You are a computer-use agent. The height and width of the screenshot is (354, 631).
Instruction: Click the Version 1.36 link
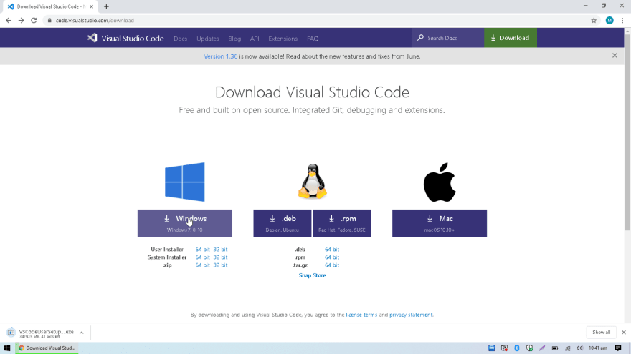221,56
